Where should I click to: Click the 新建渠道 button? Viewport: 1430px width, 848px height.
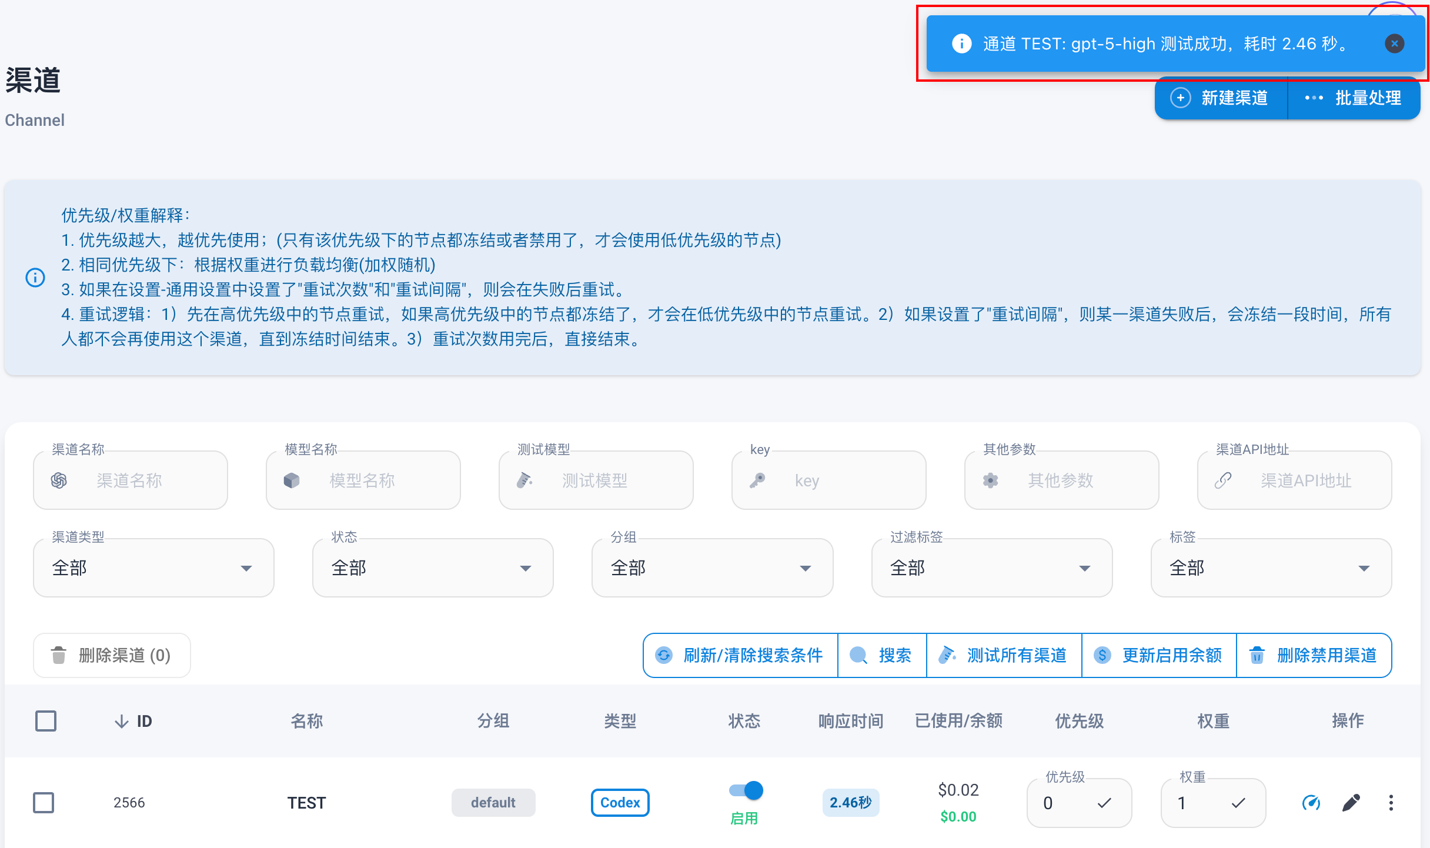1221,98
